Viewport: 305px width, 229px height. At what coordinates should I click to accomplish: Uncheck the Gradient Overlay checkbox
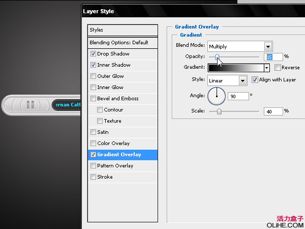[x=93, y=154]
